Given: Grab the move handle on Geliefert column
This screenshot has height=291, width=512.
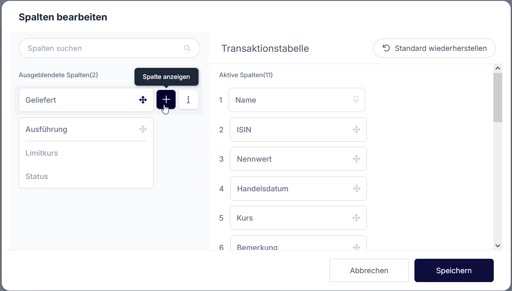Looking at the screenshot, I should (x=143, y=100).
